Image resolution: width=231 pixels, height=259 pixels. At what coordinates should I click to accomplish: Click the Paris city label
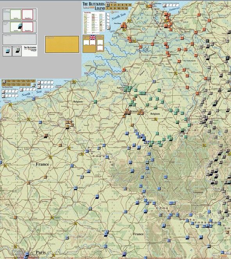tap(41, 252)
